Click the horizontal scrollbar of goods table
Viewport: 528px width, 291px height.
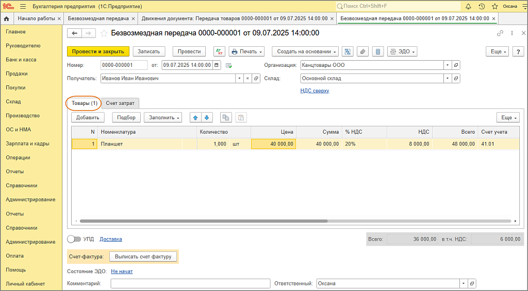click(204, 221)
